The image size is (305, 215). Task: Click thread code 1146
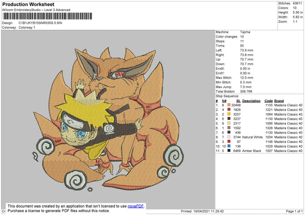coord(269,141)
